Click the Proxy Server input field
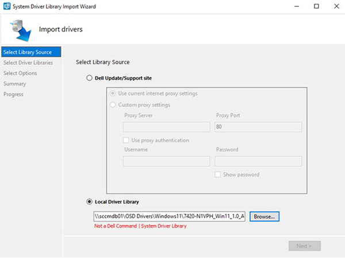 click(x=166, y=127)
